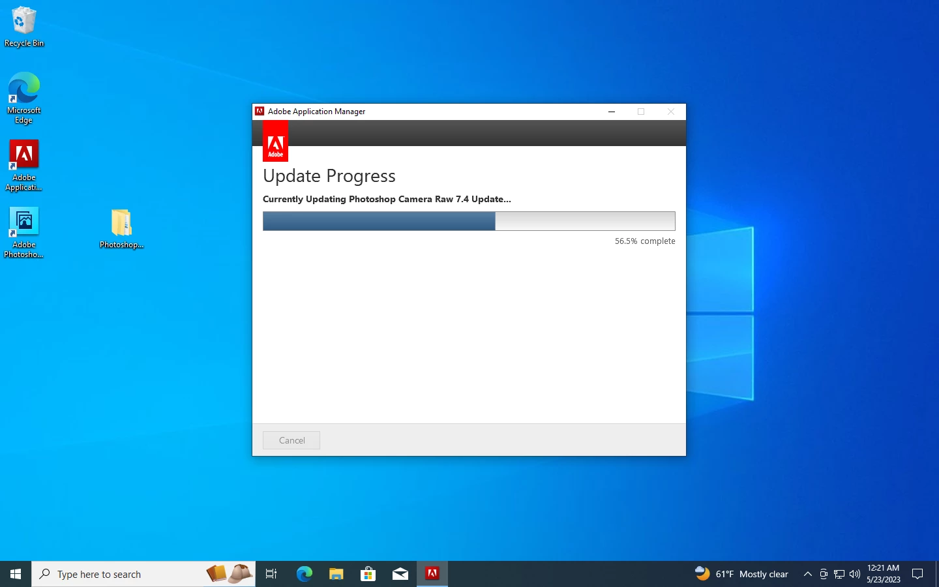Open the clock and calendar flyout

click(884, 574)
